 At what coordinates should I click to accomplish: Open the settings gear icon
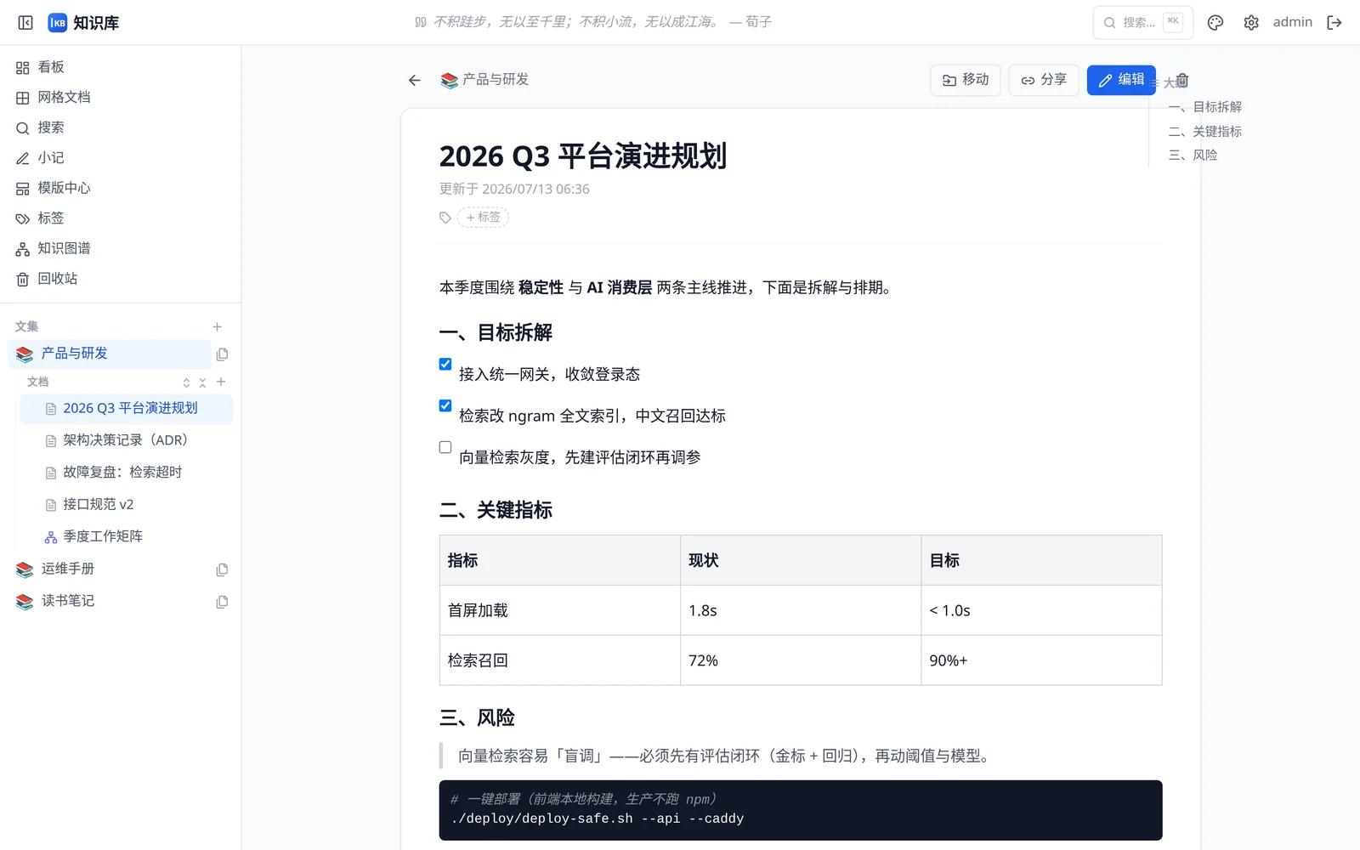(x=1251, y=23)
